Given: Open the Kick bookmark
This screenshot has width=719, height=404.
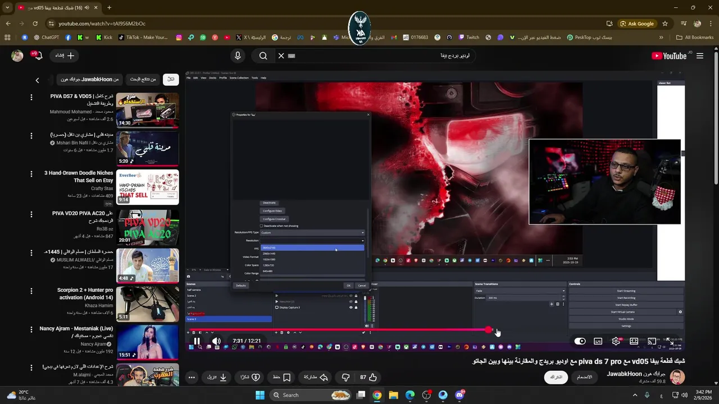Looking at the screenshot, I should pos(104,38).
